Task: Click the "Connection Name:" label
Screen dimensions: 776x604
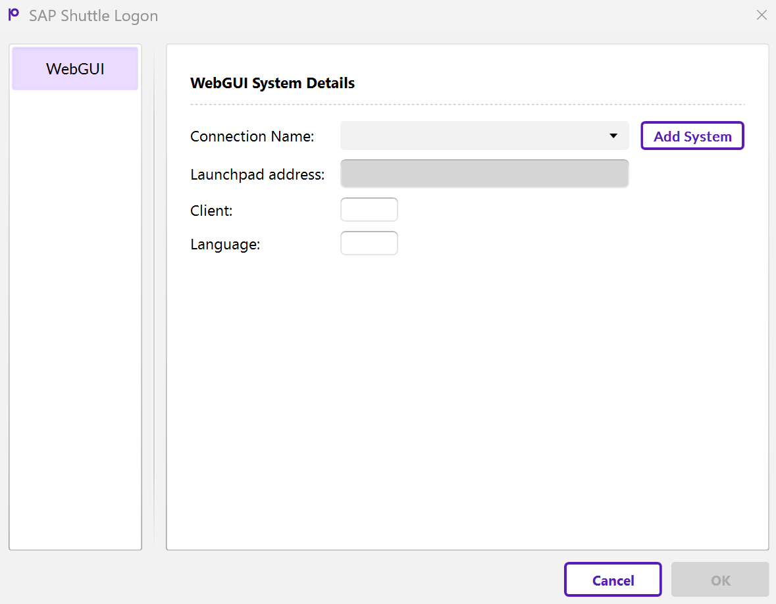Action: 252,136
